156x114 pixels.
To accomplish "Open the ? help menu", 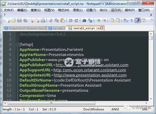I will (x=5, y=15).
